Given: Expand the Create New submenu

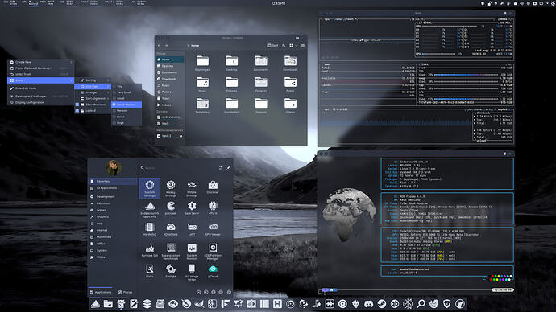Looking at the screenshot, I should 41,62.
